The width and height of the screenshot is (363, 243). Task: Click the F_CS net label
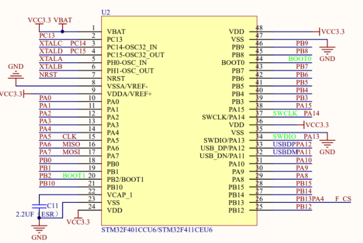pyautogui.click(x=343, y=199)
